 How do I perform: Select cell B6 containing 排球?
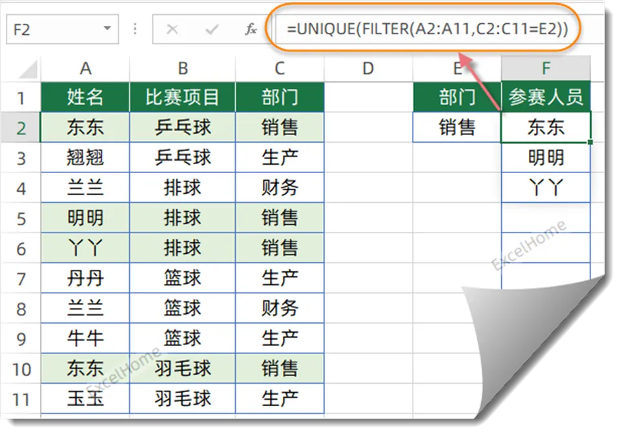182,248
